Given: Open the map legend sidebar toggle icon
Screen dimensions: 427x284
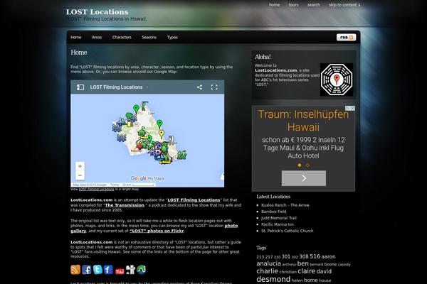Looking at the screenshot, I should click(80, 87).
